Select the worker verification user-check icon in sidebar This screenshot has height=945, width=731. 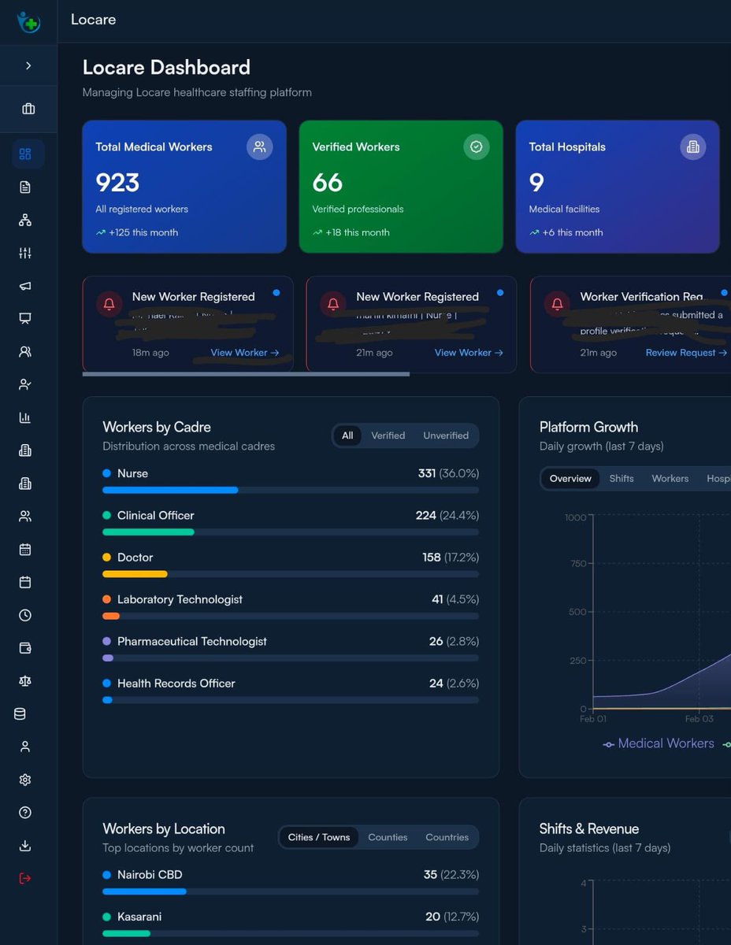24,384
